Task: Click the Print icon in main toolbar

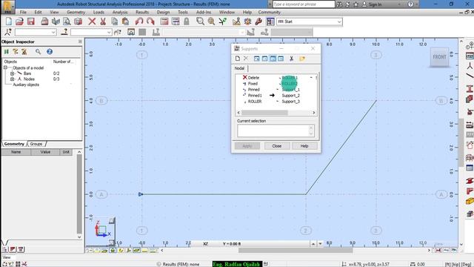Action: [44, 22]
